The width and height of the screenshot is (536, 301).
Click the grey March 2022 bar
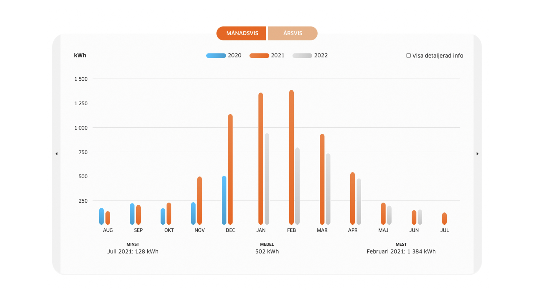[328, 189]
